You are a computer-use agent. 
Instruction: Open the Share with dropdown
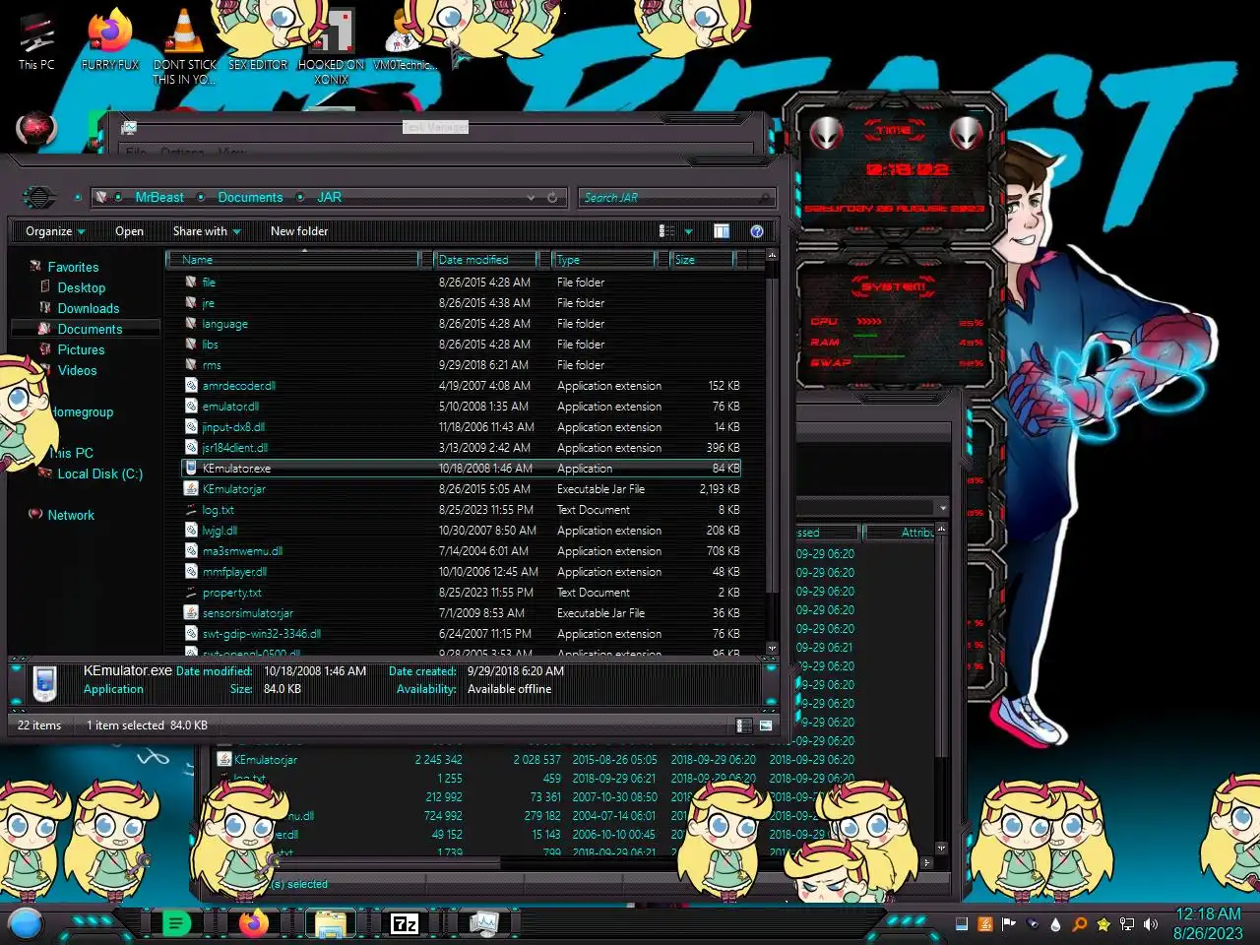coord(207,231)
